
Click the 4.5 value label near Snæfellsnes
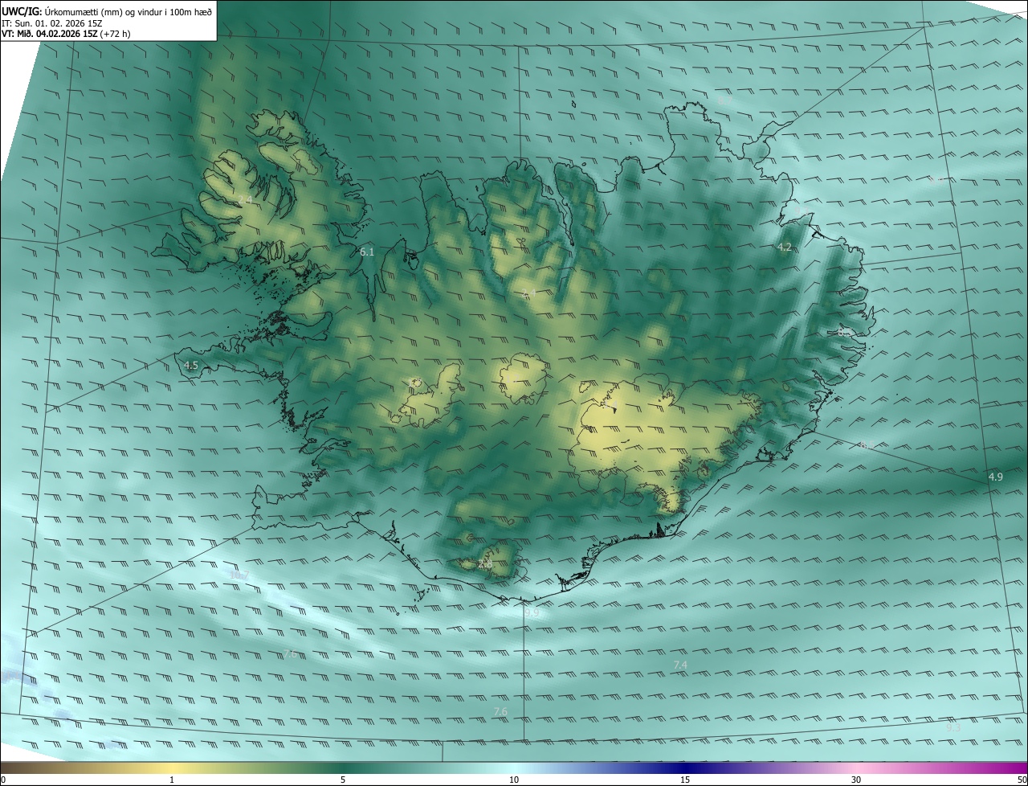coord(191,366)
